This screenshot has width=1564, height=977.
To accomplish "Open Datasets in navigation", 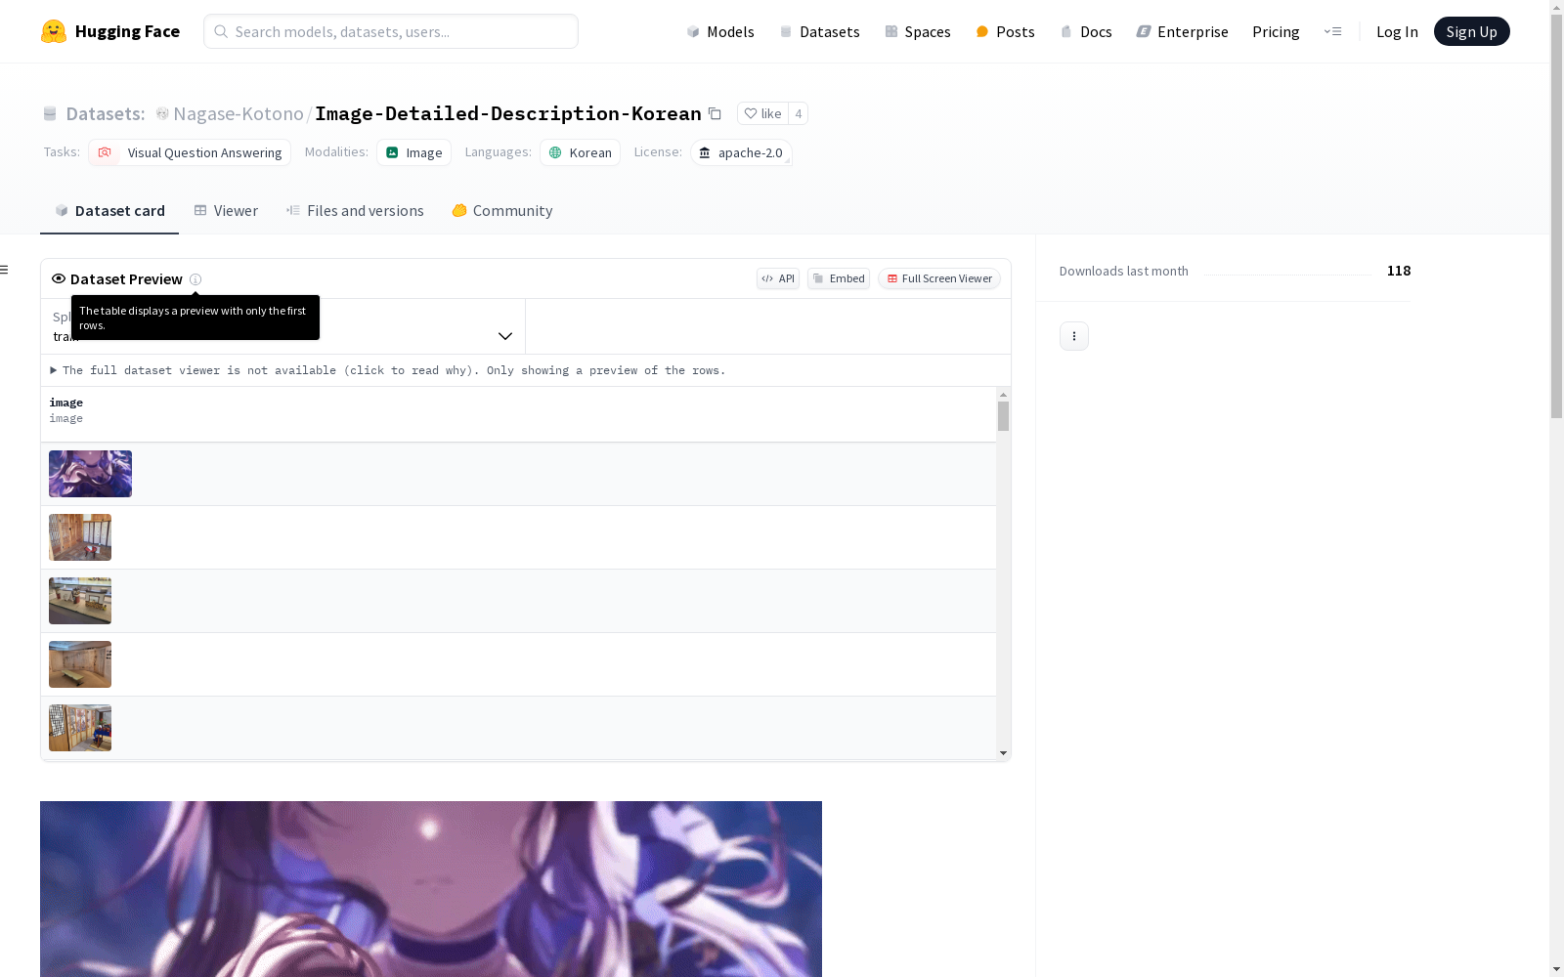I will click(819, 31).
